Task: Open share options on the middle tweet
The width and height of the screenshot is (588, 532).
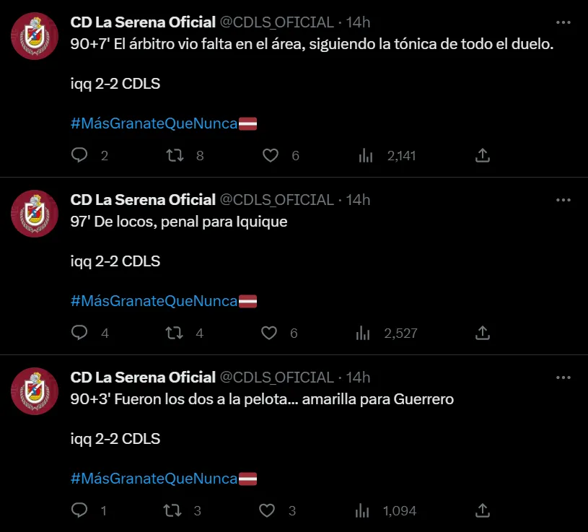Action: (x=483, y=333)
